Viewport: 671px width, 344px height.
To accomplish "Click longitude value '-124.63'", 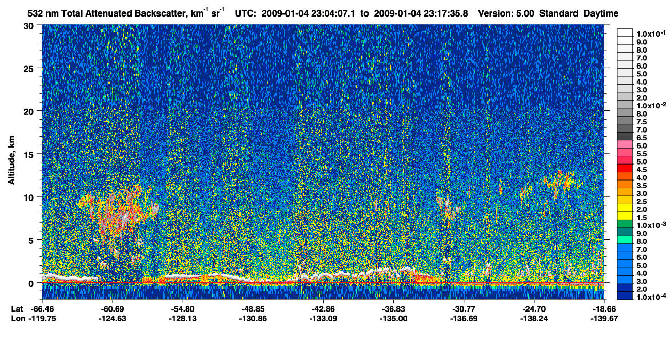I will (x=113, y=319).
